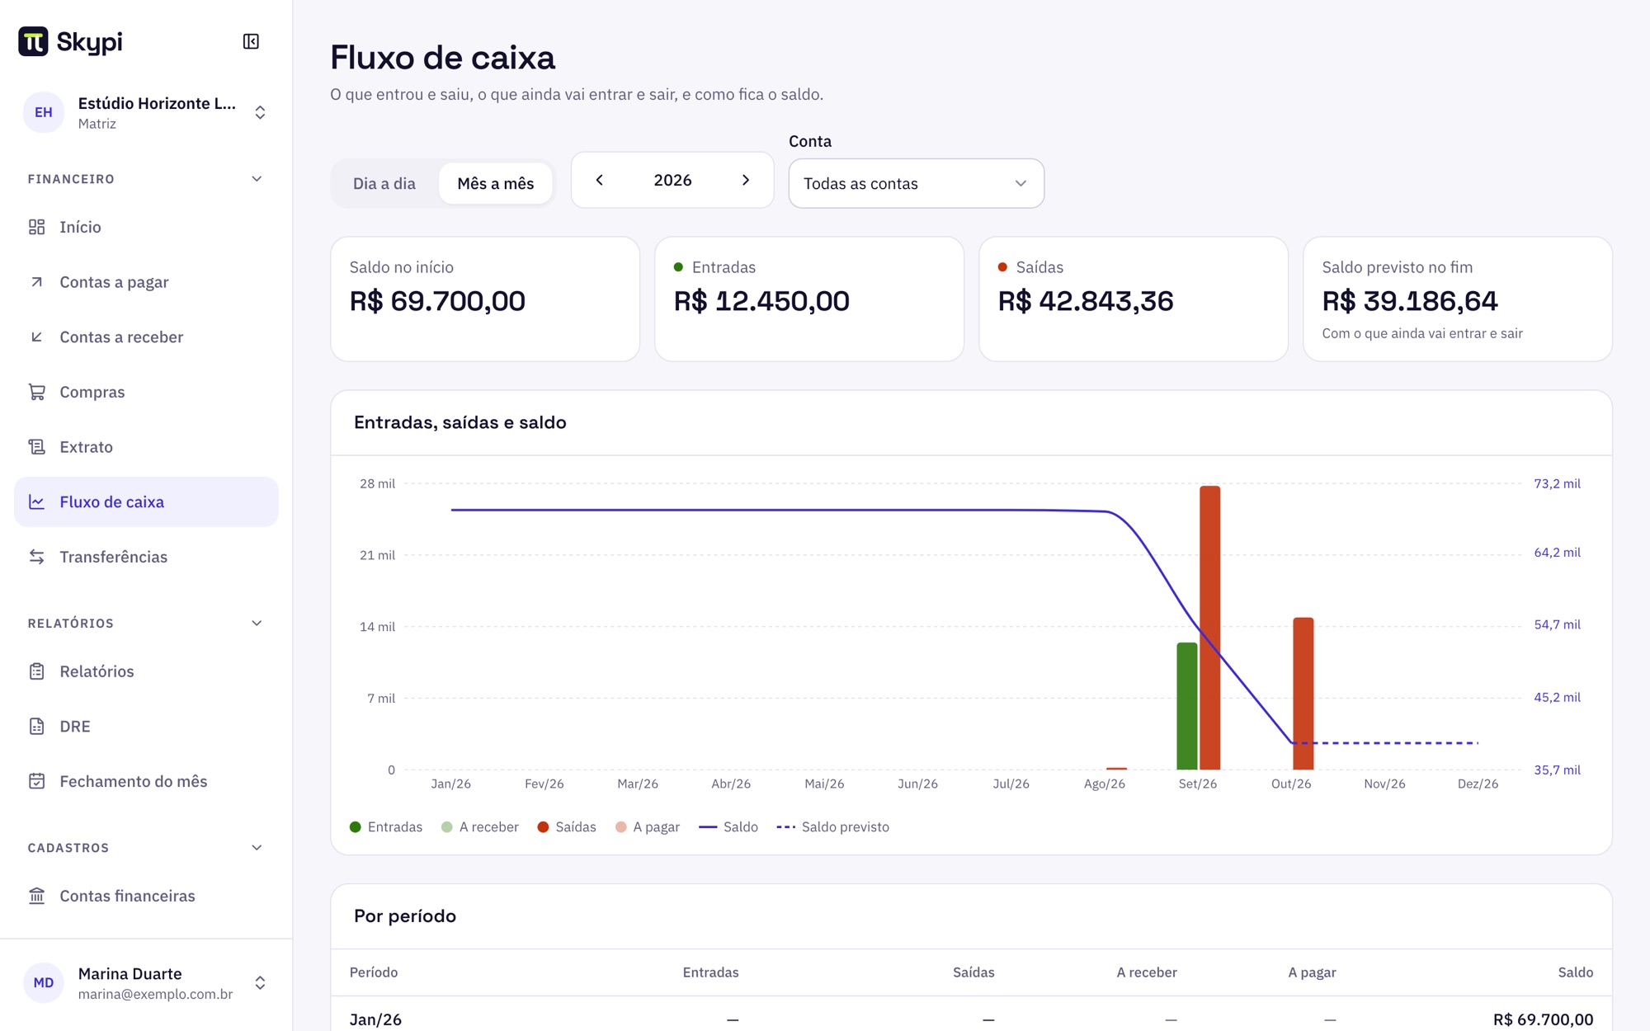Toggle Saldo previsto line in legend
This screenshot has height=1031, width=1650.
[x=833, y=826]
